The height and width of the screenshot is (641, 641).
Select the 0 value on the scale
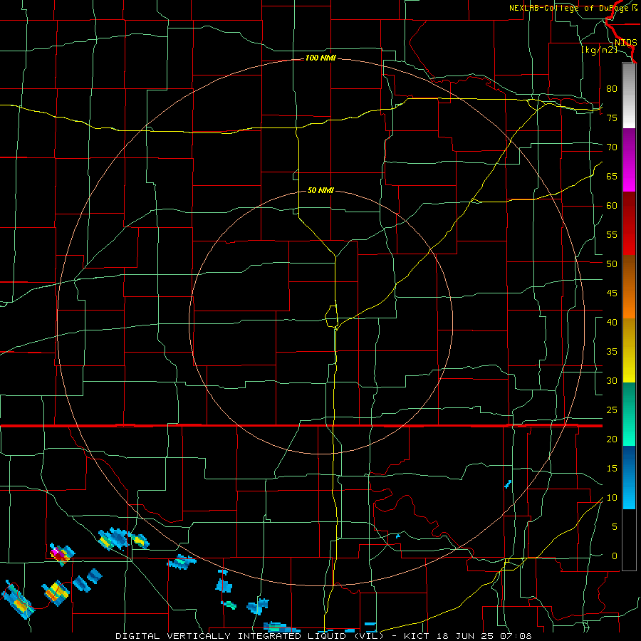(615, 556)
